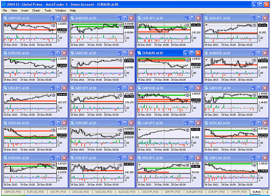Click the chart icon in GBPJPY,M30 title bar
Viewport: 271px width, 196px height.
coord(72,88)
